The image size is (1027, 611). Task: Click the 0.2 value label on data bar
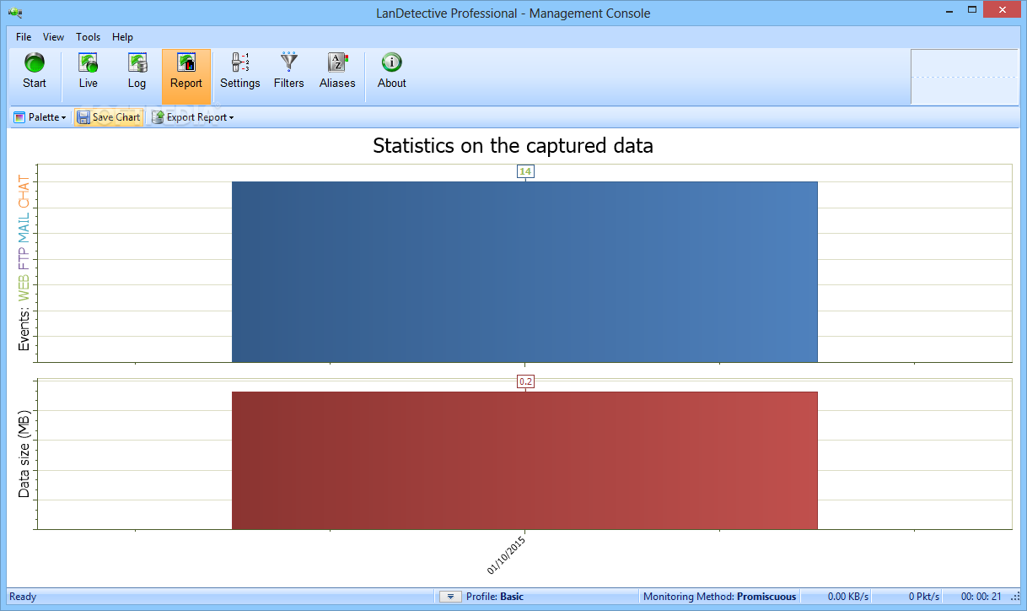[x=525, y=381]
